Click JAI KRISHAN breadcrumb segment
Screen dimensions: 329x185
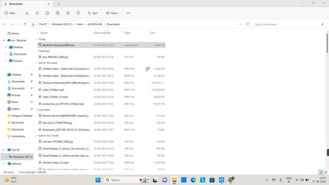[95, 24]
